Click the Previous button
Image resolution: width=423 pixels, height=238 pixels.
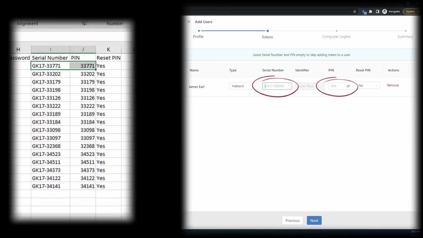tap(292, 220)
